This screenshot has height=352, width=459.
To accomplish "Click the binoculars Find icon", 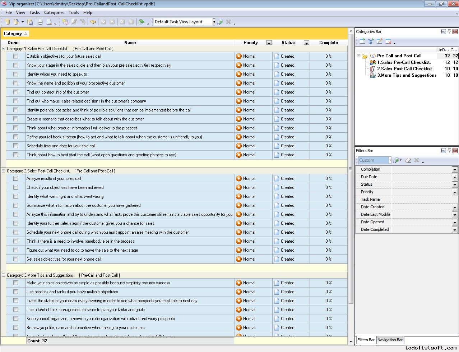I will pyautogui.click(x=93, y=22).
